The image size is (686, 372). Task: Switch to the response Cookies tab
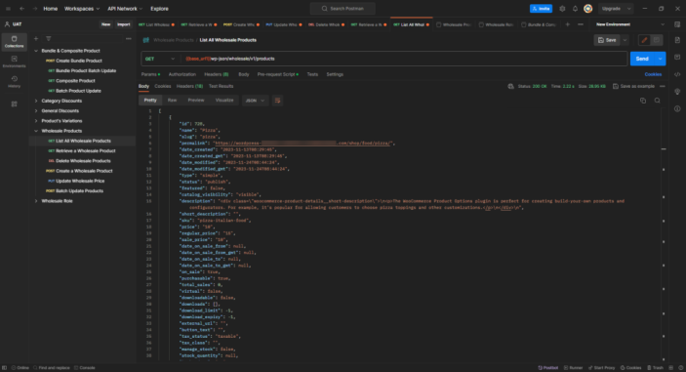[x=163, y=86]
